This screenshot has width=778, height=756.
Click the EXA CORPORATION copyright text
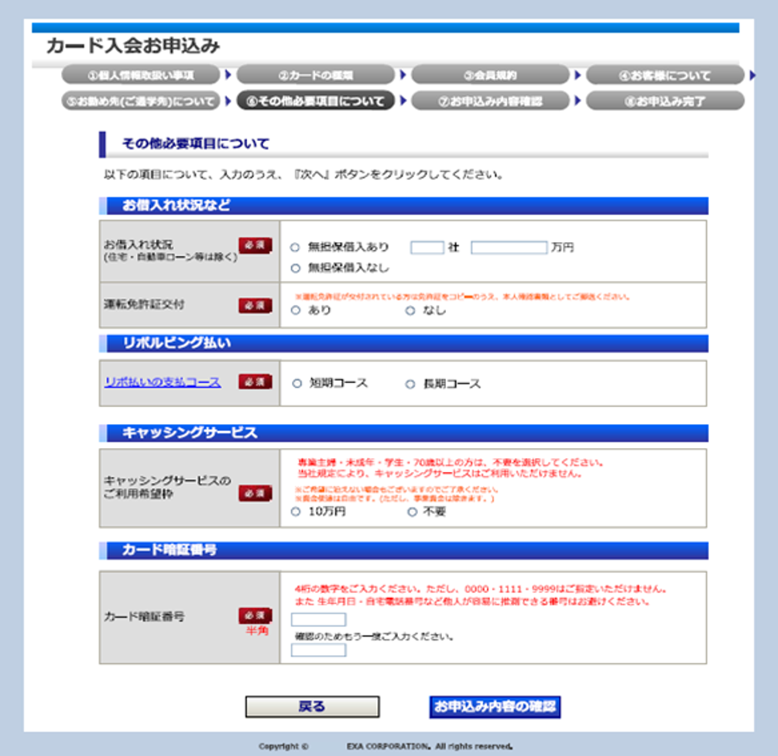pos(386,746)
